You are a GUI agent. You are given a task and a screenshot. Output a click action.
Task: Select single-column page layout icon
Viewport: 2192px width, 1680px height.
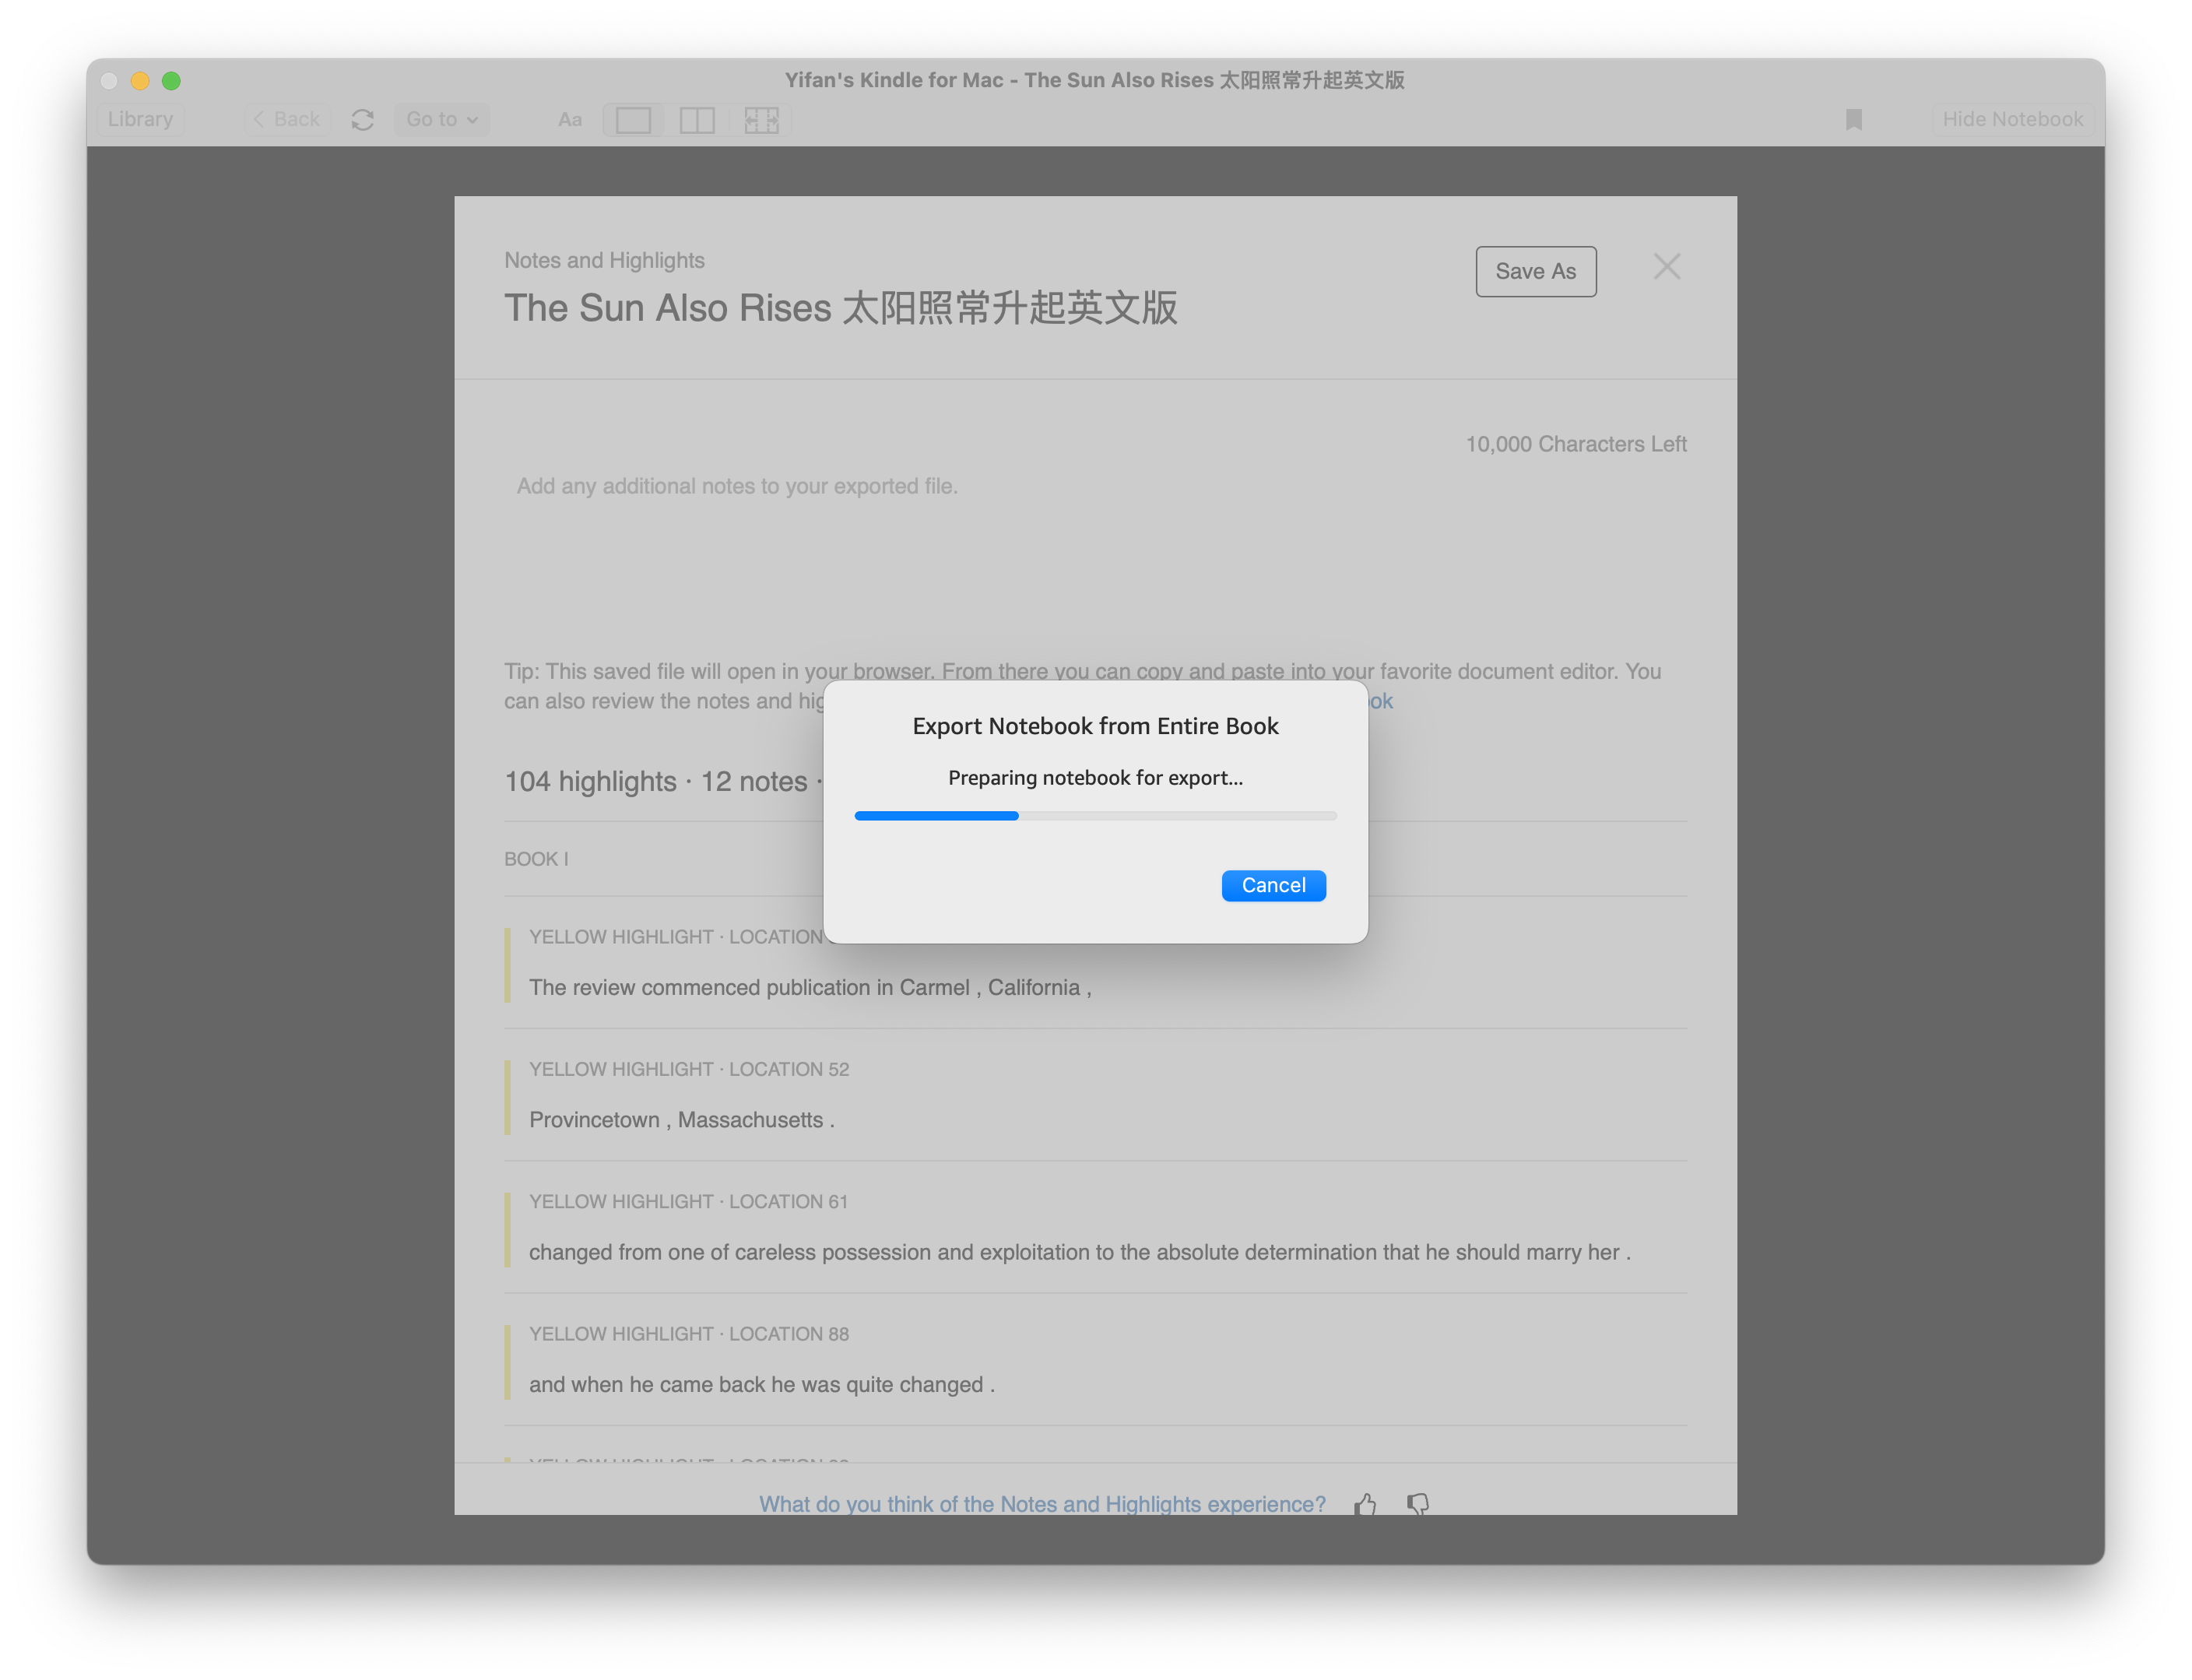click(x=633, y=120)
